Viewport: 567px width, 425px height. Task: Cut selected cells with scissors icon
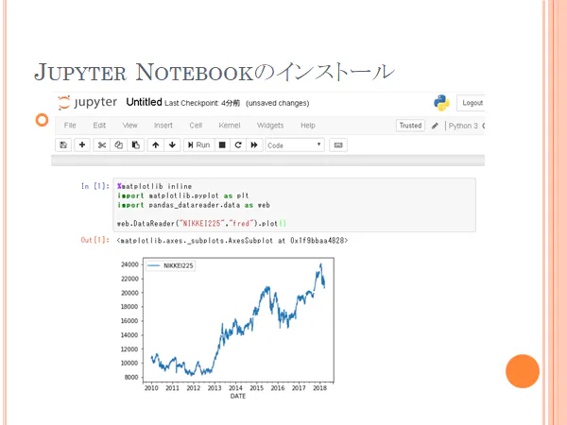(x=102, y=144)
